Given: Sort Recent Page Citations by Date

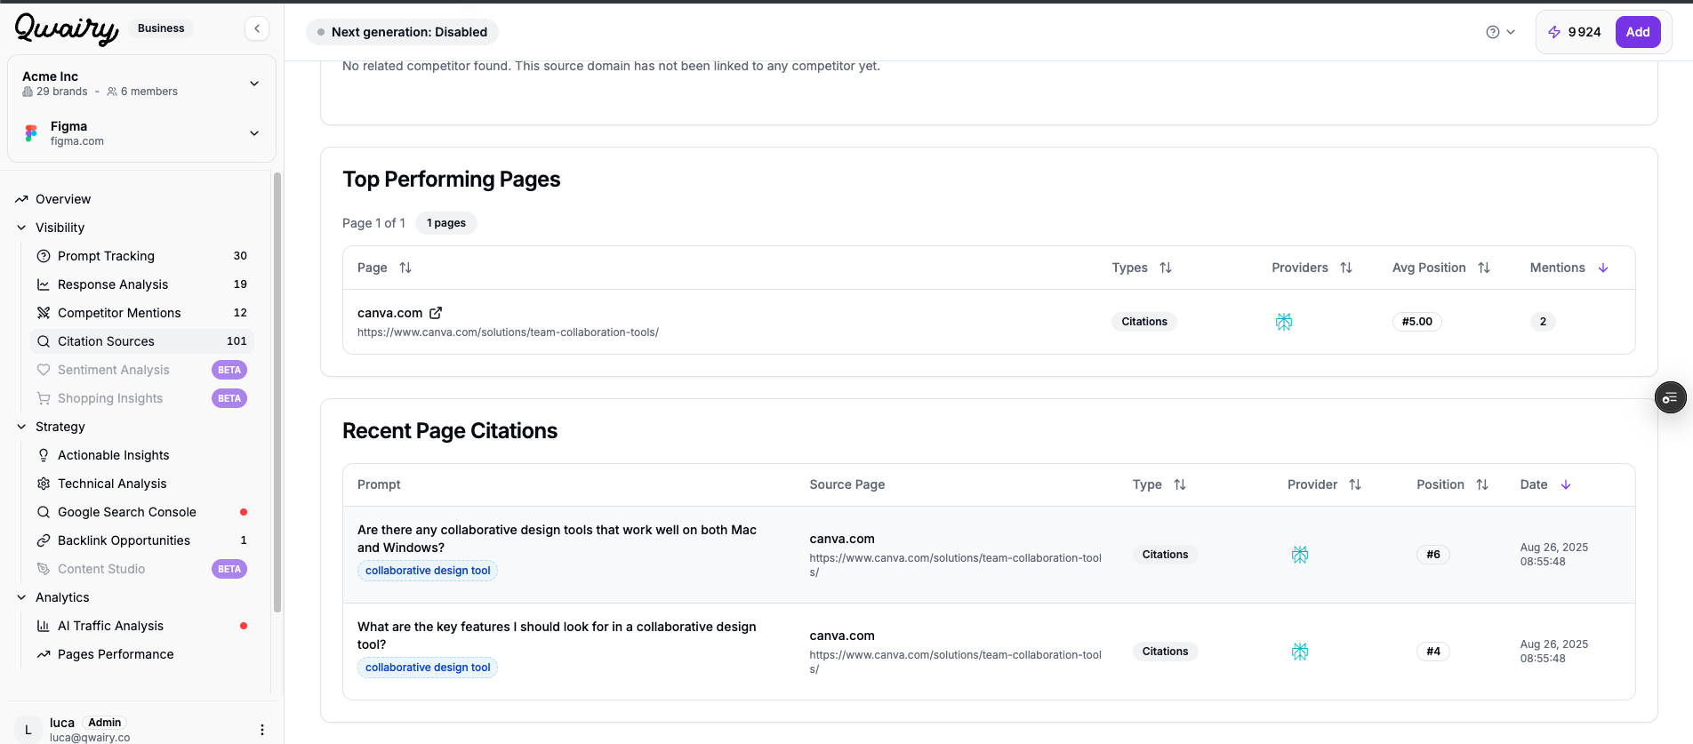Looking at the screenshot, I should tap(1566, 484).
